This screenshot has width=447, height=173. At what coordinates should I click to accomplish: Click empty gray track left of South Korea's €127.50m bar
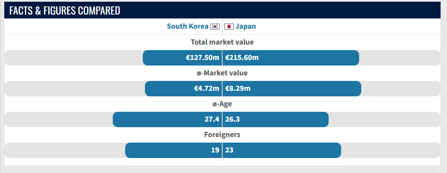[73, 58]
